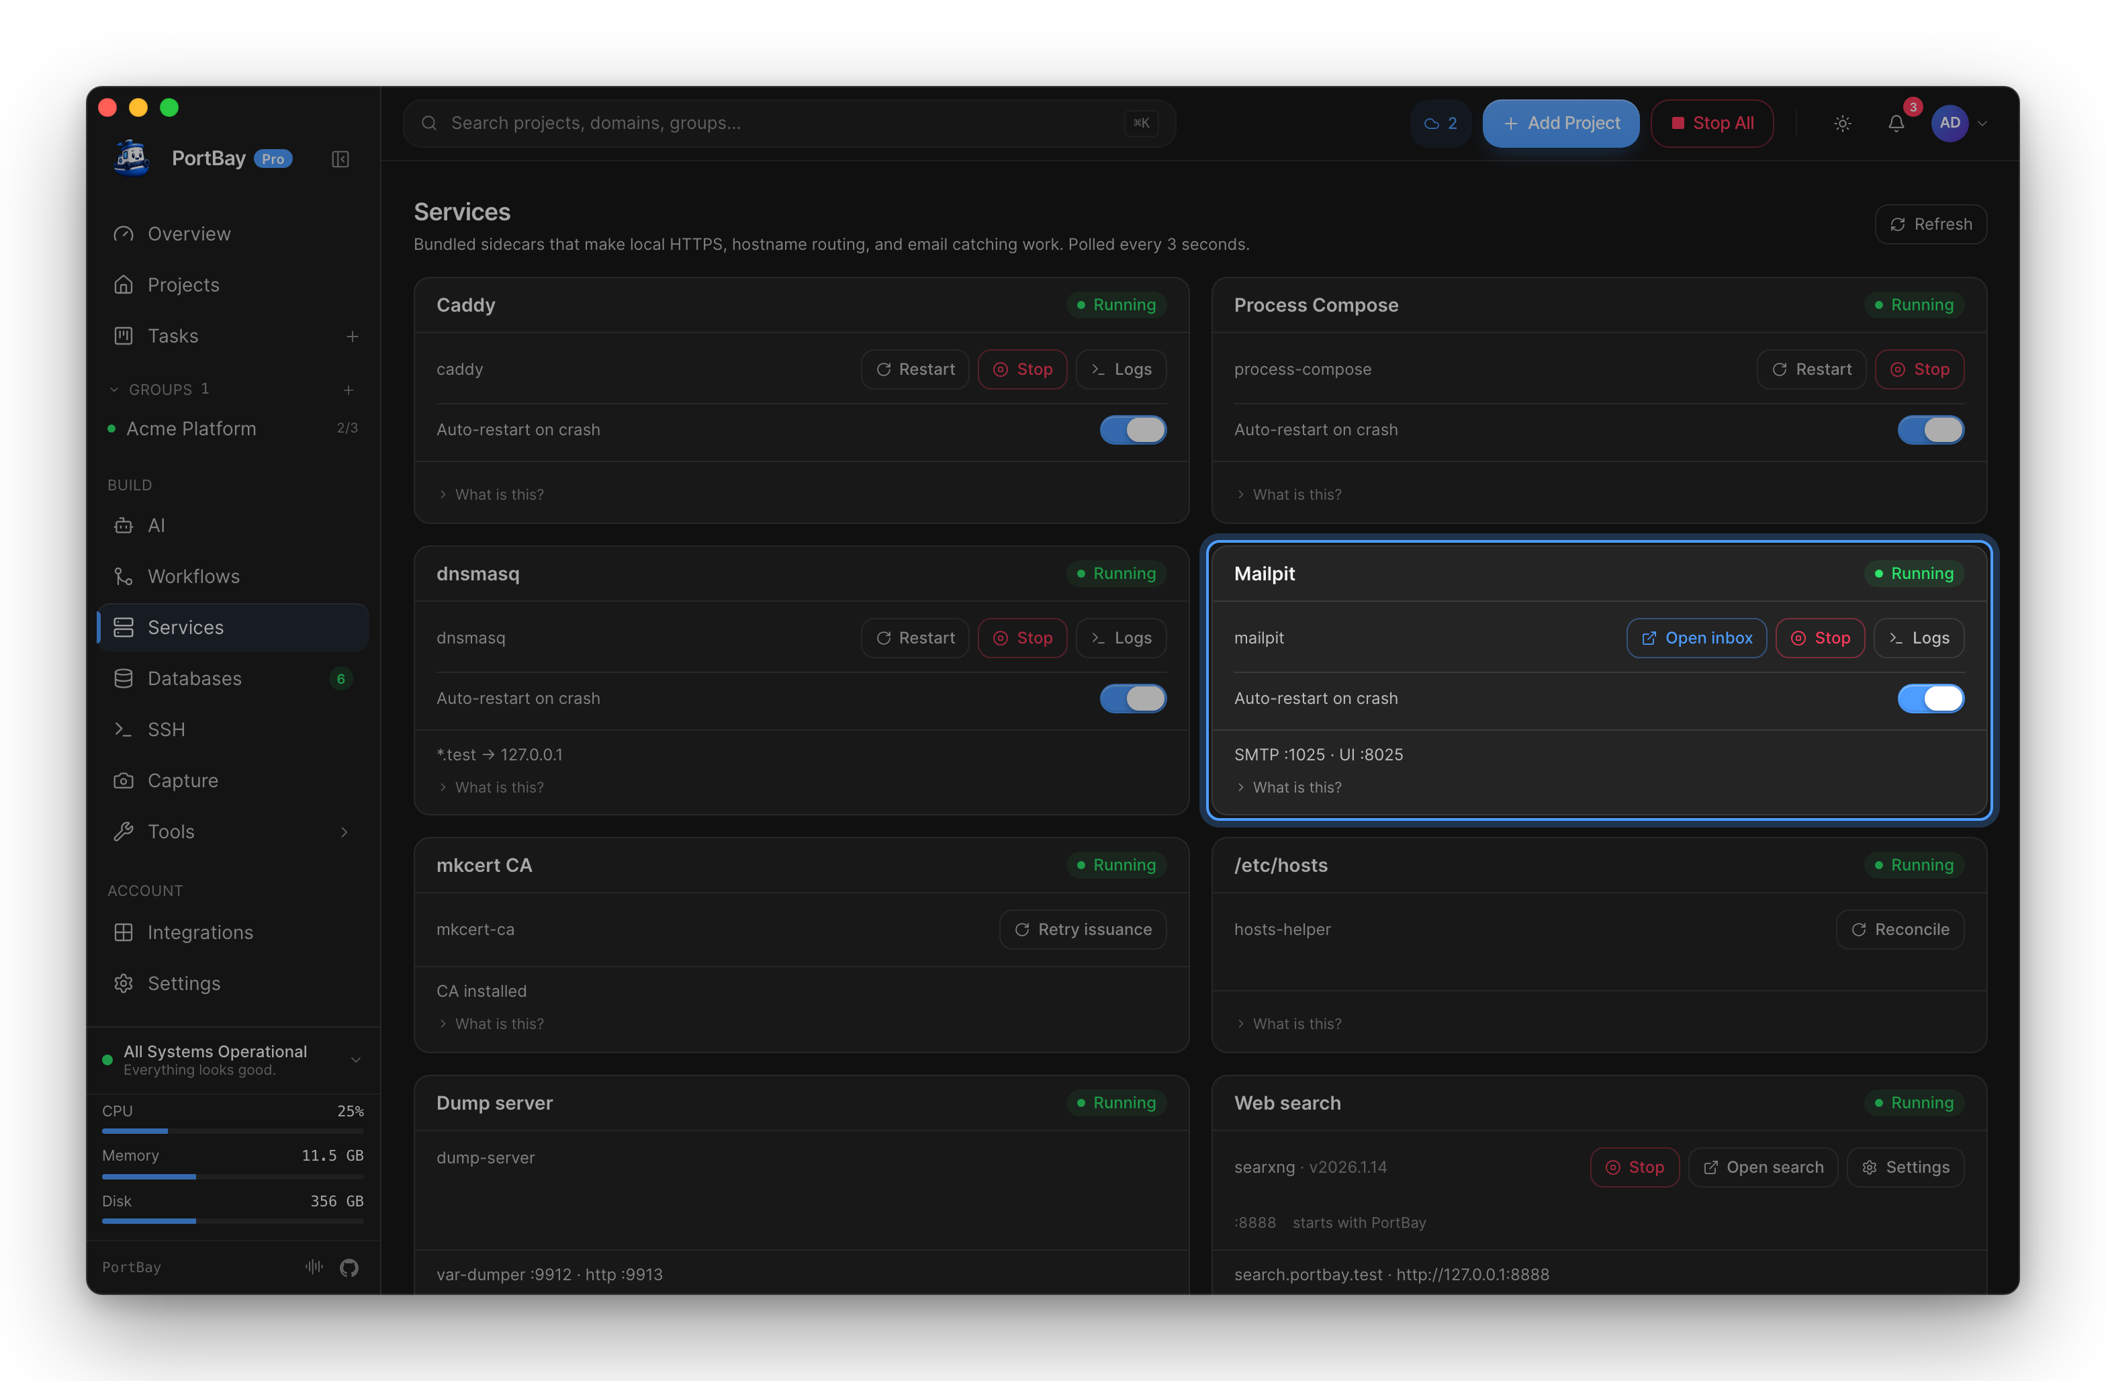This screenshot has width=2106, height=1381.
Task: Open cloud sync indicator showing 2
Action: coord(1440,123)
